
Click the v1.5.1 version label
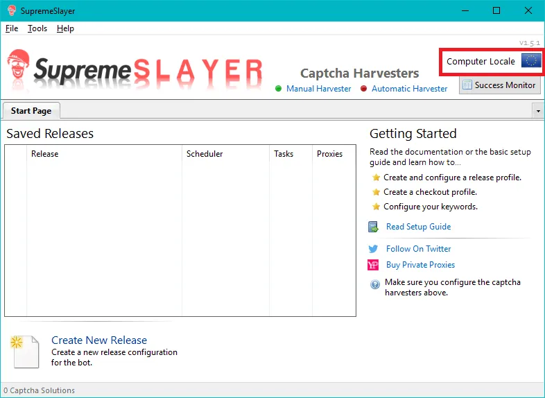[x=530, y=43]
